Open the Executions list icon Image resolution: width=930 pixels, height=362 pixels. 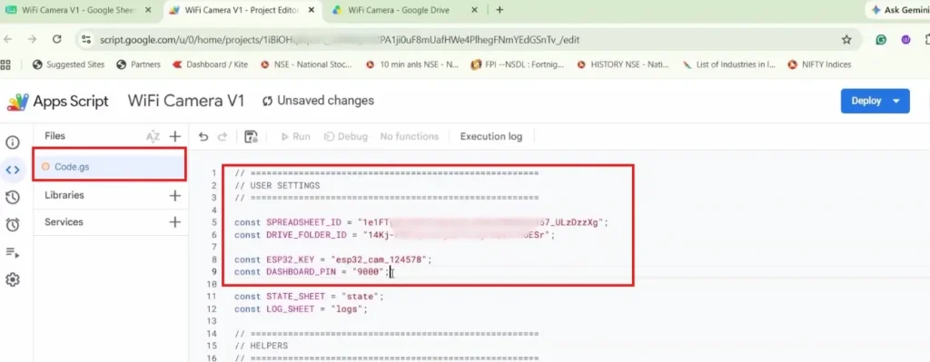tap(13, 252)
